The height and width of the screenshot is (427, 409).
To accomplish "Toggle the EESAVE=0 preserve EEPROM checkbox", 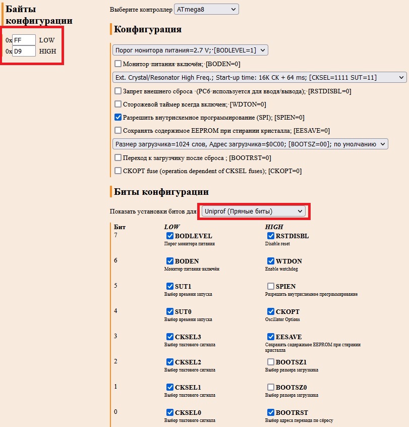I will coord(118,130).
